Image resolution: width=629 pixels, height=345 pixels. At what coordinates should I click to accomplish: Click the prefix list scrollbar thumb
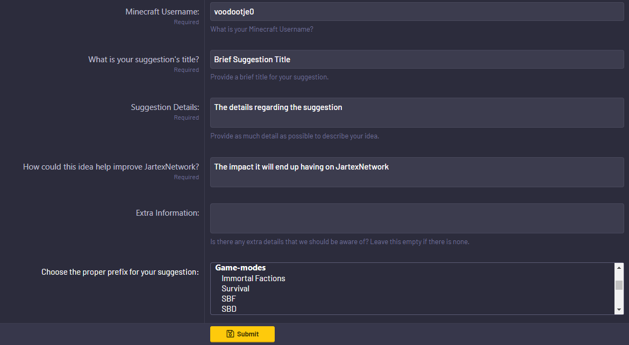pos(619,285)
